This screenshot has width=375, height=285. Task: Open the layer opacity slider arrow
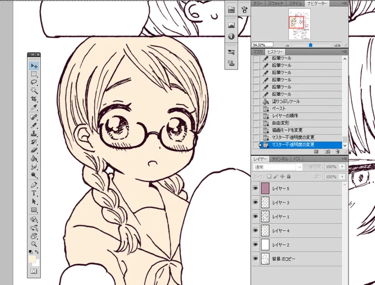click(342, 166)
